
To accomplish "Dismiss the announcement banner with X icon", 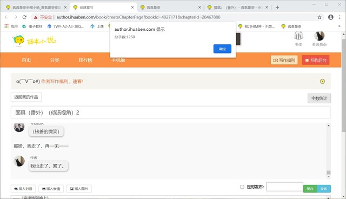I will tap(322, 82).
